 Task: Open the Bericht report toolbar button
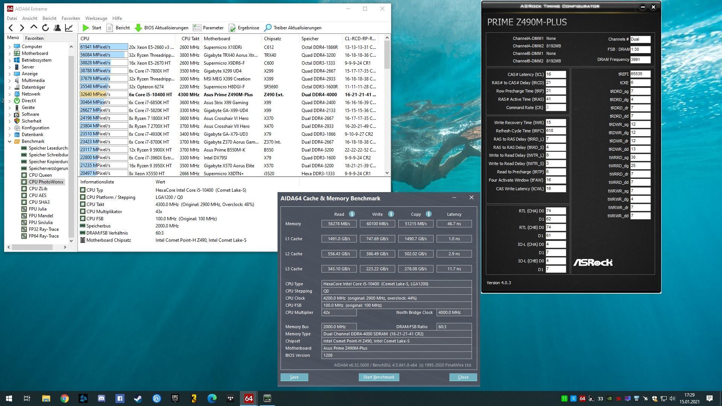pyautogui.click(x=118, y=28)
